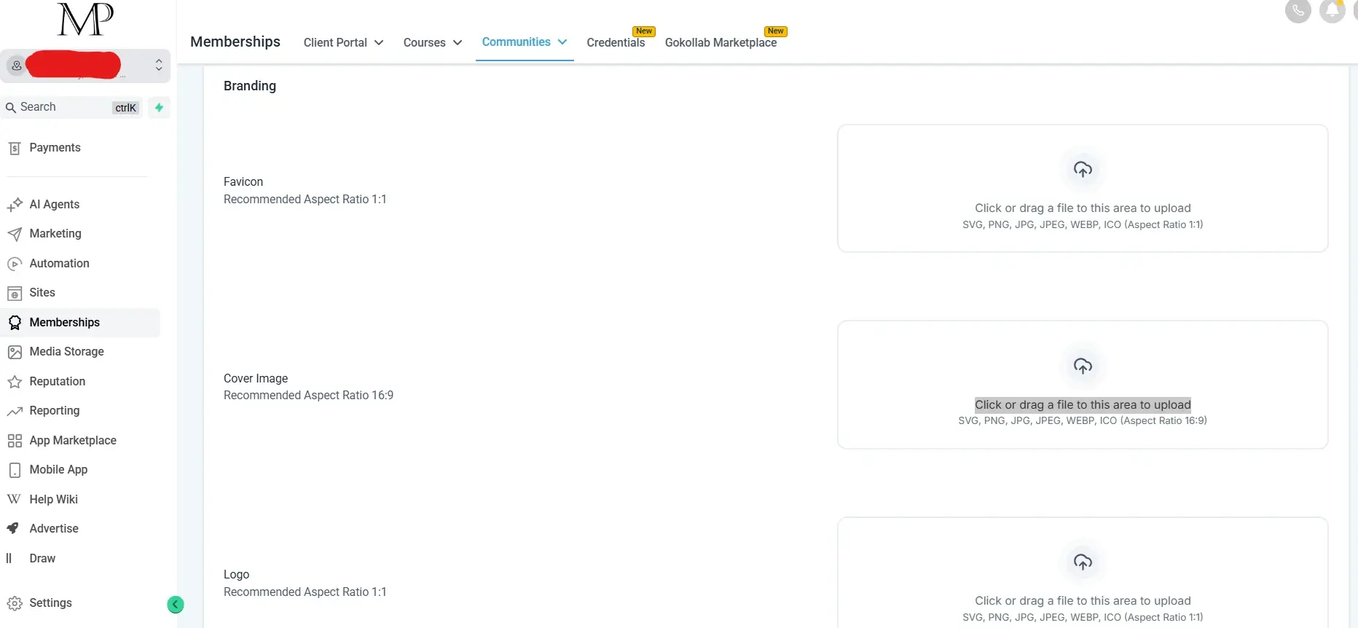Image resolution: width=1358 pixels, height=628 pixels.
Task: Open Payments from the sidebar
Action: tap(55, 148)
